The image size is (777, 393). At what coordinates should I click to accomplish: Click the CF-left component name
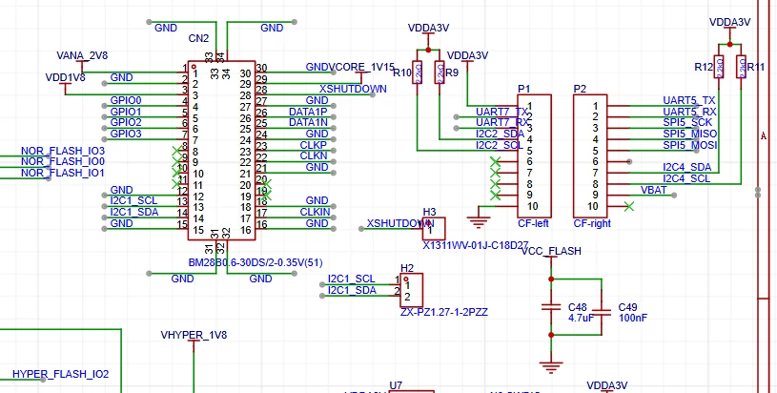(533, 223)
